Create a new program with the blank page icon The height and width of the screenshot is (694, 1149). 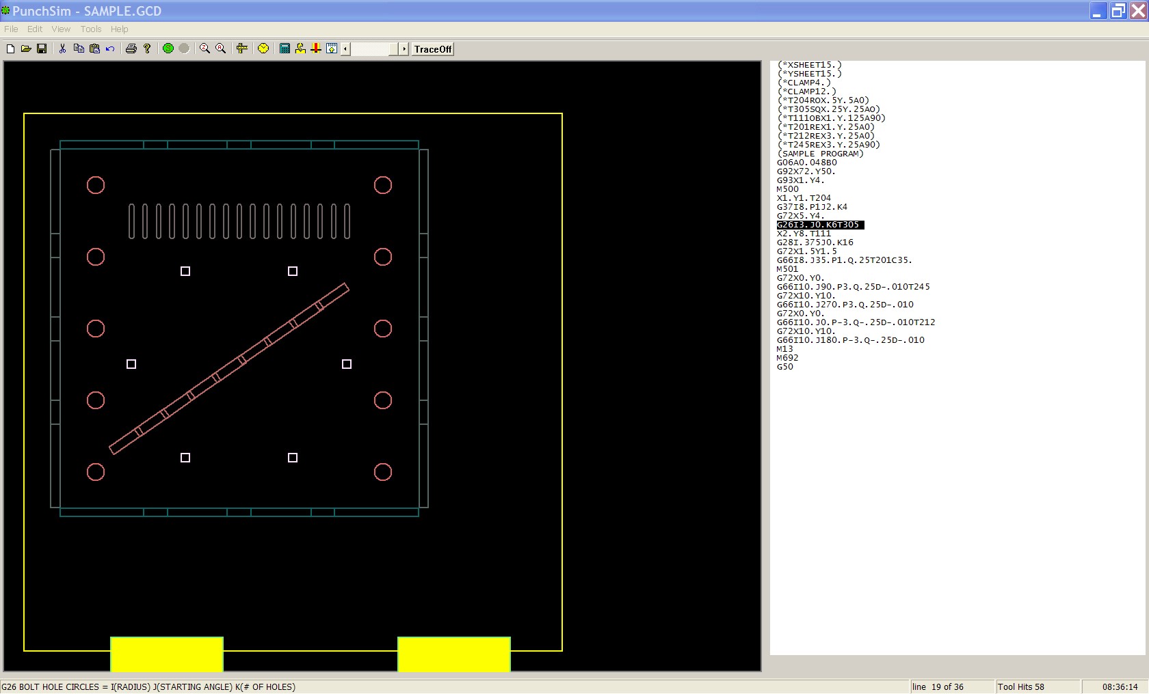(x=10, y=48)
